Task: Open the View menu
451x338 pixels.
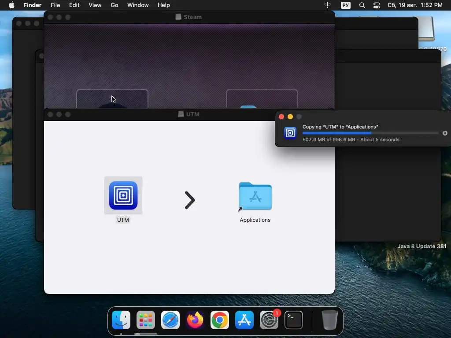Action: point(95,5)
